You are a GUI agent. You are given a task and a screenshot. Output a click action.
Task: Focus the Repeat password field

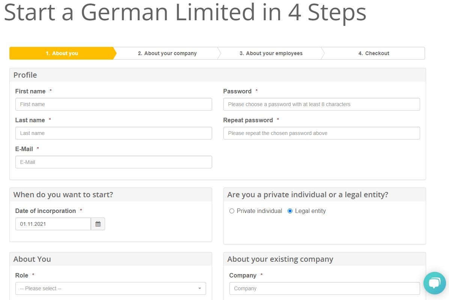322,133
